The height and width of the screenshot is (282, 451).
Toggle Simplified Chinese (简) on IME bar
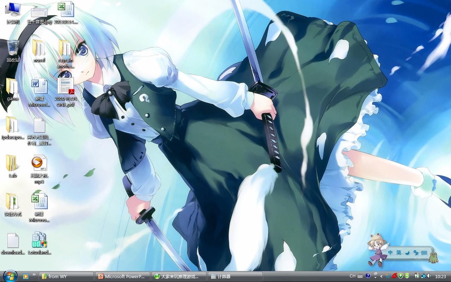pyautogui.click(x=399, y=252)
